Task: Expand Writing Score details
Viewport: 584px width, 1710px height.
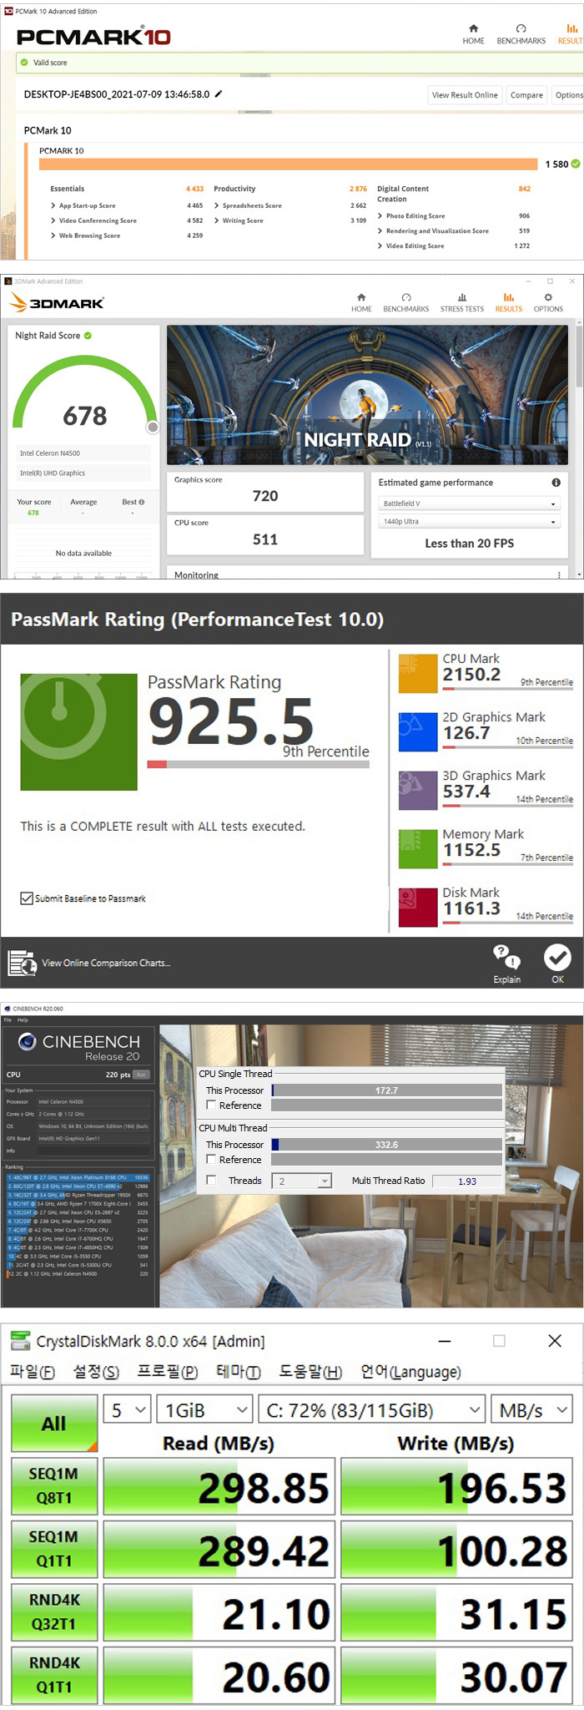Action: [x=217, y=220]
